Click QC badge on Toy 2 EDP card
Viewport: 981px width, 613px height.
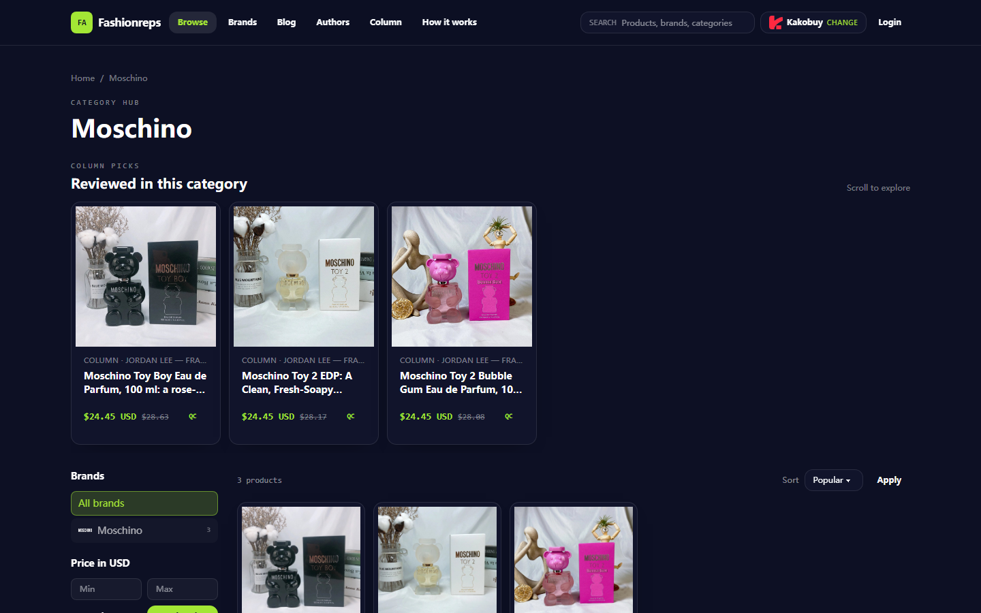coord(351,417)
